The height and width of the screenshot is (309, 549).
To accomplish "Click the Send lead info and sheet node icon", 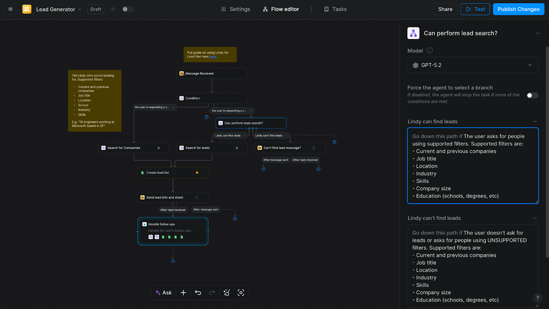I will tap(142, 197).
